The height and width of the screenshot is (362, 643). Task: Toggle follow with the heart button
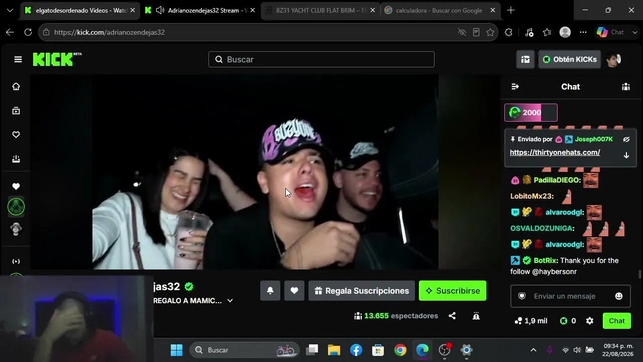coord(294,291)
